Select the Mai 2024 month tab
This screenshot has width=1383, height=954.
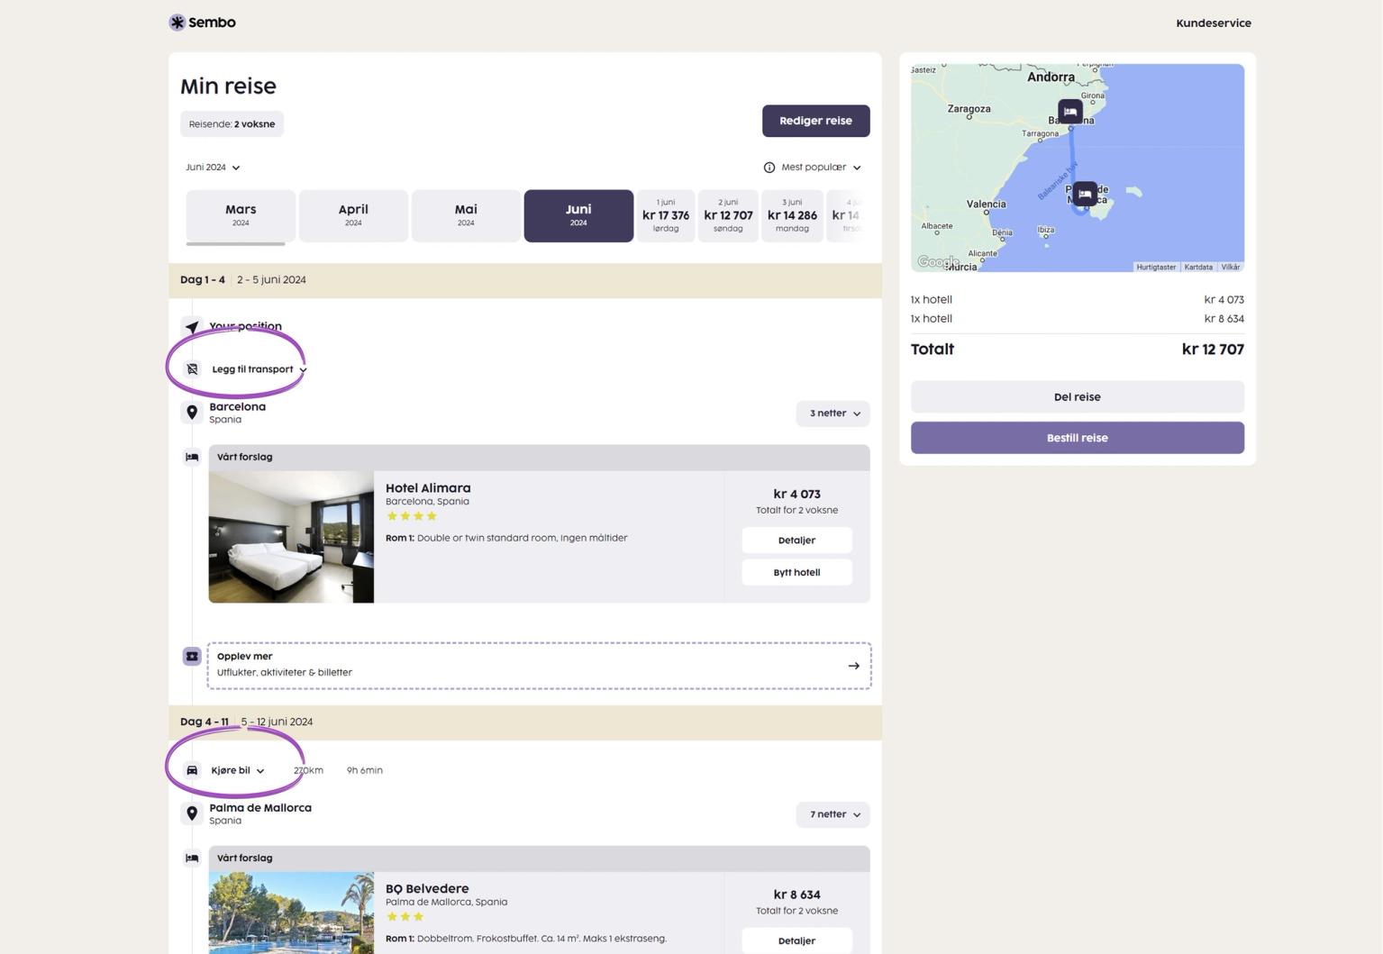point(466,215)
